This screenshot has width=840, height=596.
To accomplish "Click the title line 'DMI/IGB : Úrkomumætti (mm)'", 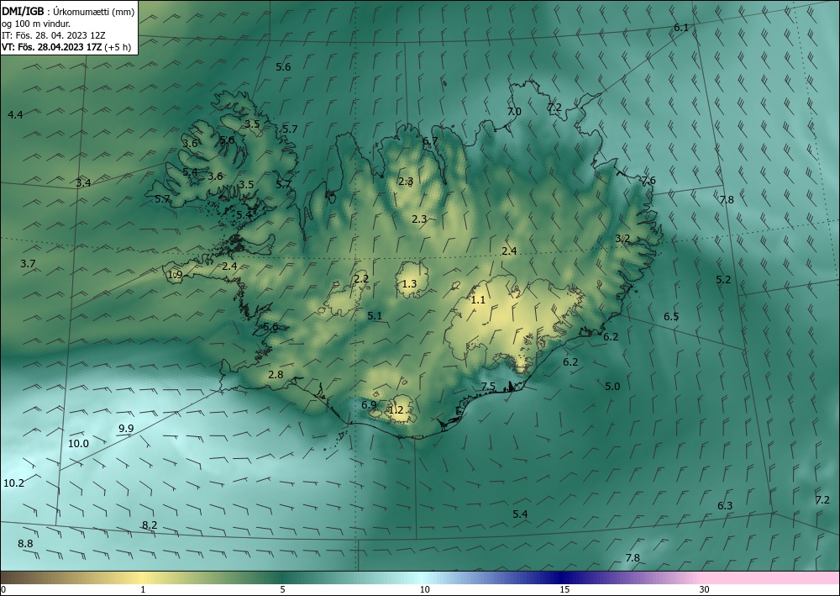I will (68, 11).
